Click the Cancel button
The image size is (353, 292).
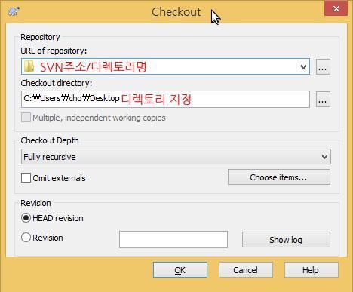[246, 270]
